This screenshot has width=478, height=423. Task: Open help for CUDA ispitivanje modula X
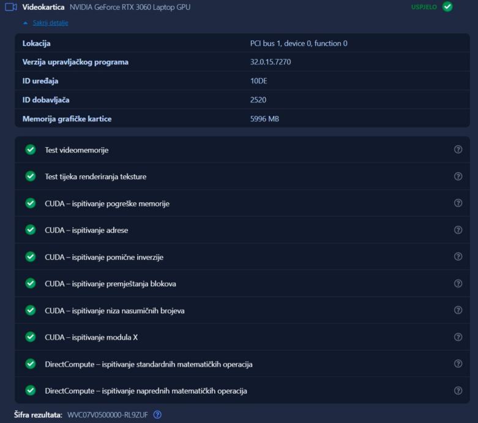458,337
